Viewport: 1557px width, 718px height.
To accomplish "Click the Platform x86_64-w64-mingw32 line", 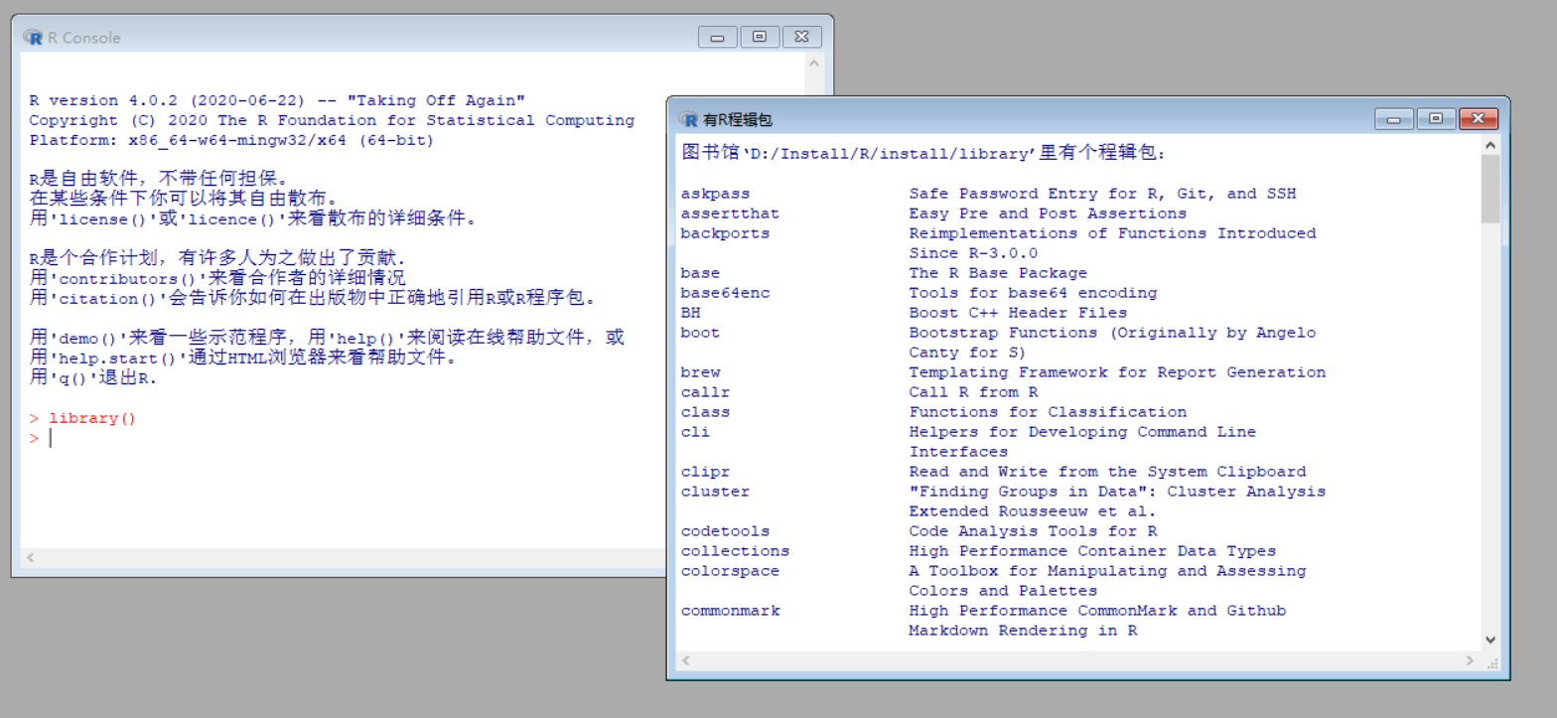I will point(231,140).
